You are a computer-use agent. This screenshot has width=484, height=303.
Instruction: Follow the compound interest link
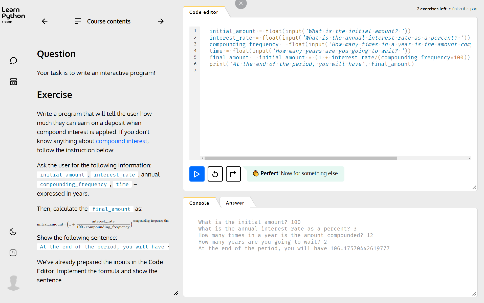pos(121,141)
